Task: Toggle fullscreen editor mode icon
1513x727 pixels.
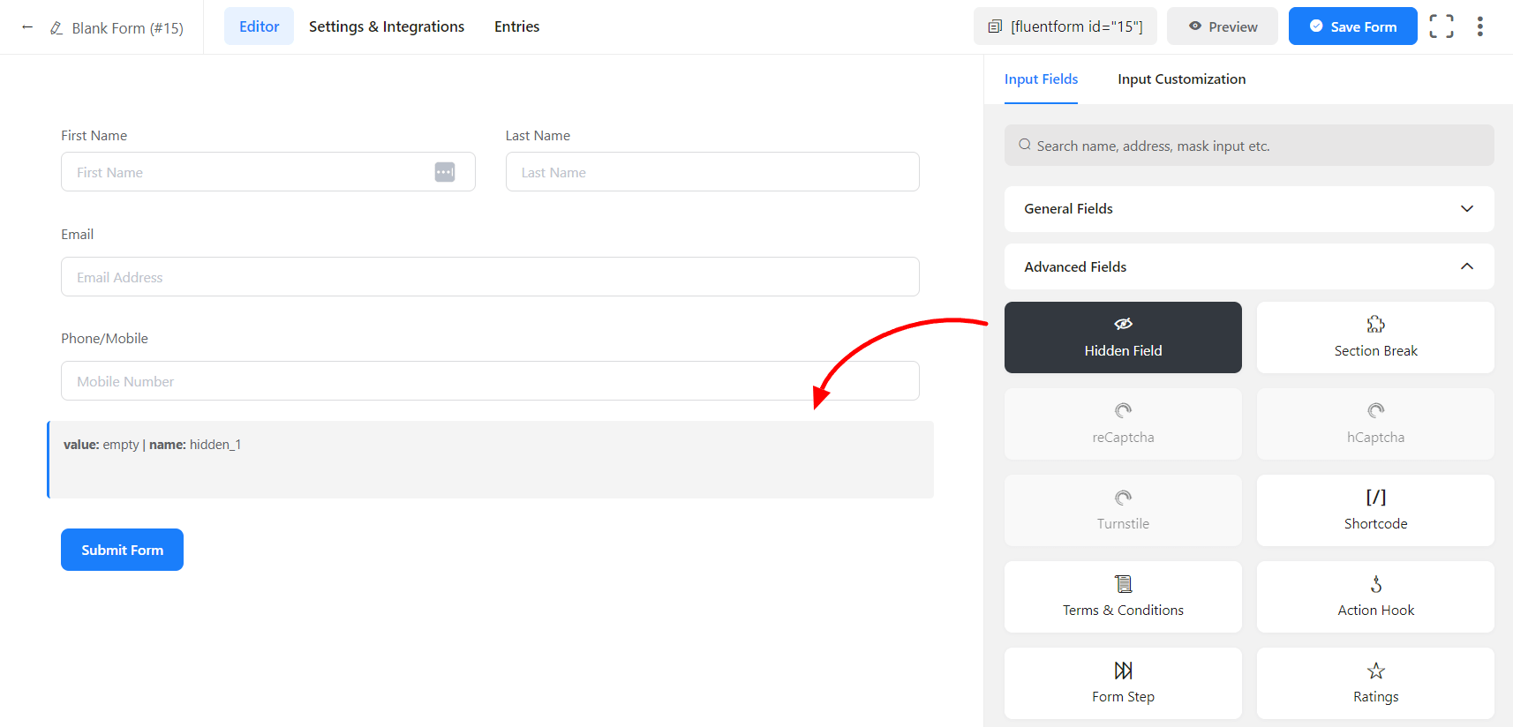Action: point(1441,26)
